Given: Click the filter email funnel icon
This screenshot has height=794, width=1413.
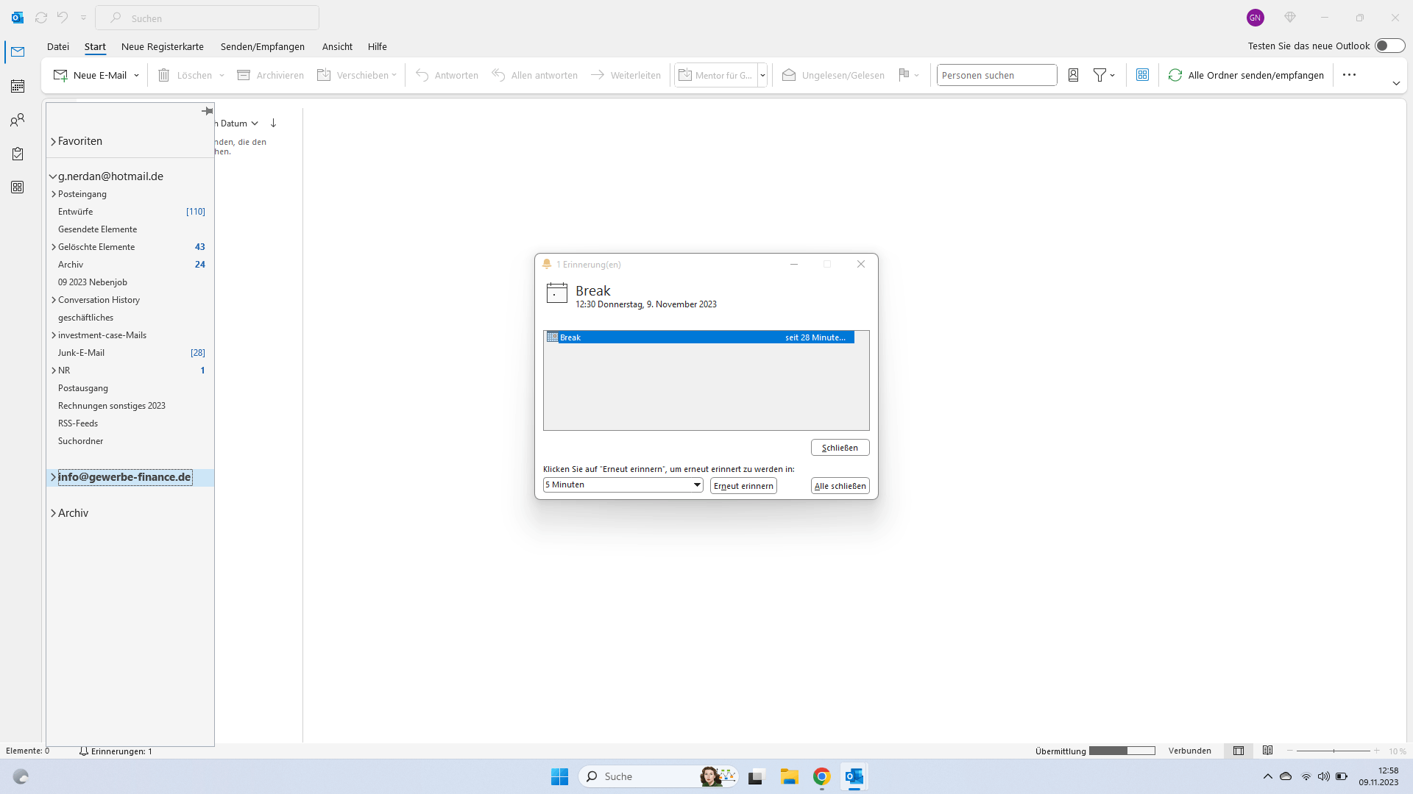Looking at the screenshot, I should (1099, 75).
